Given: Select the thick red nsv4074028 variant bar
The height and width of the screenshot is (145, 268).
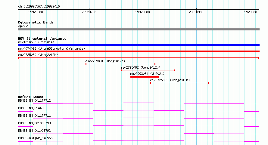Looking at the screenshot, I should [139, 51].
